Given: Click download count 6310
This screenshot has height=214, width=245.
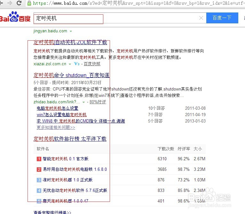Looking at the screenshot, I should [162, 159].
